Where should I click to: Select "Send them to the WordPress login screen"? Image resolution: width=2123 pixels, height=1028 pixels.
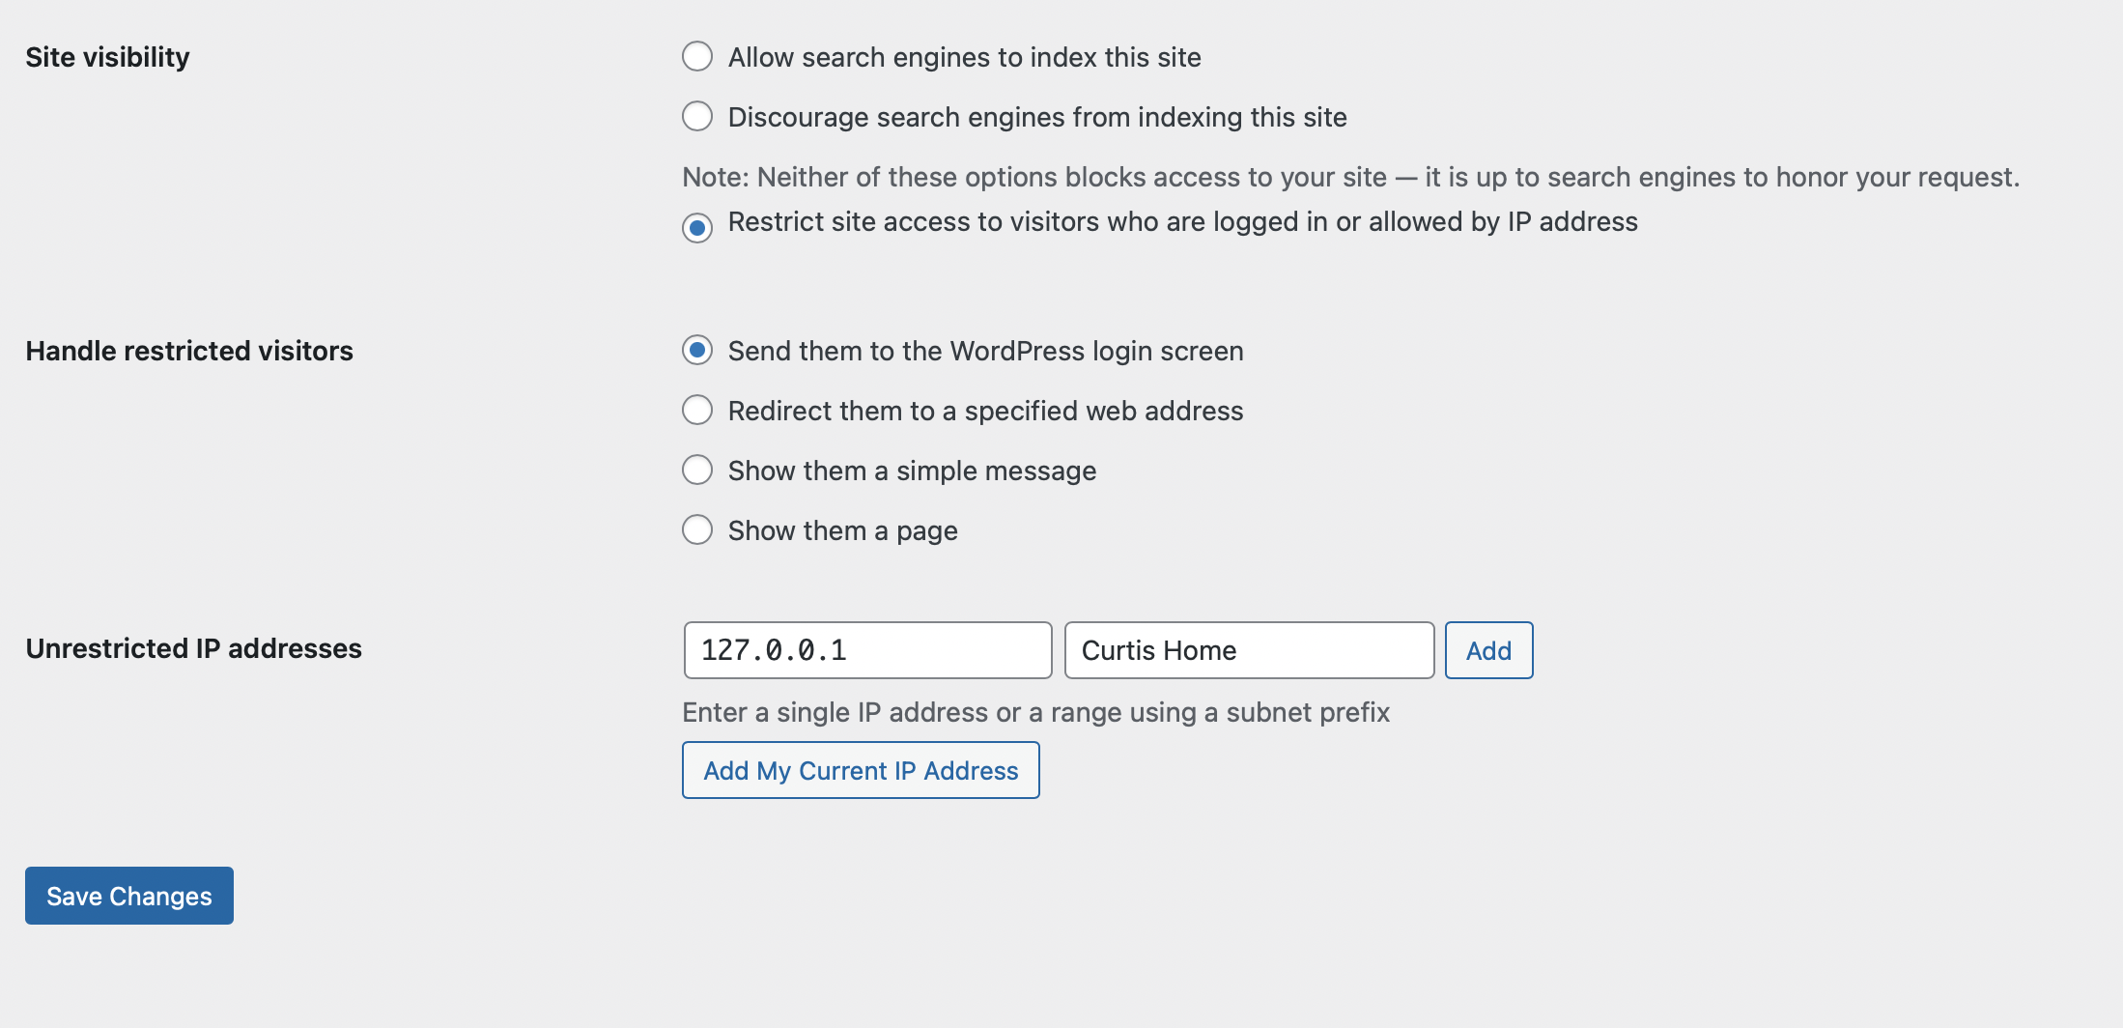click(697, 351)
